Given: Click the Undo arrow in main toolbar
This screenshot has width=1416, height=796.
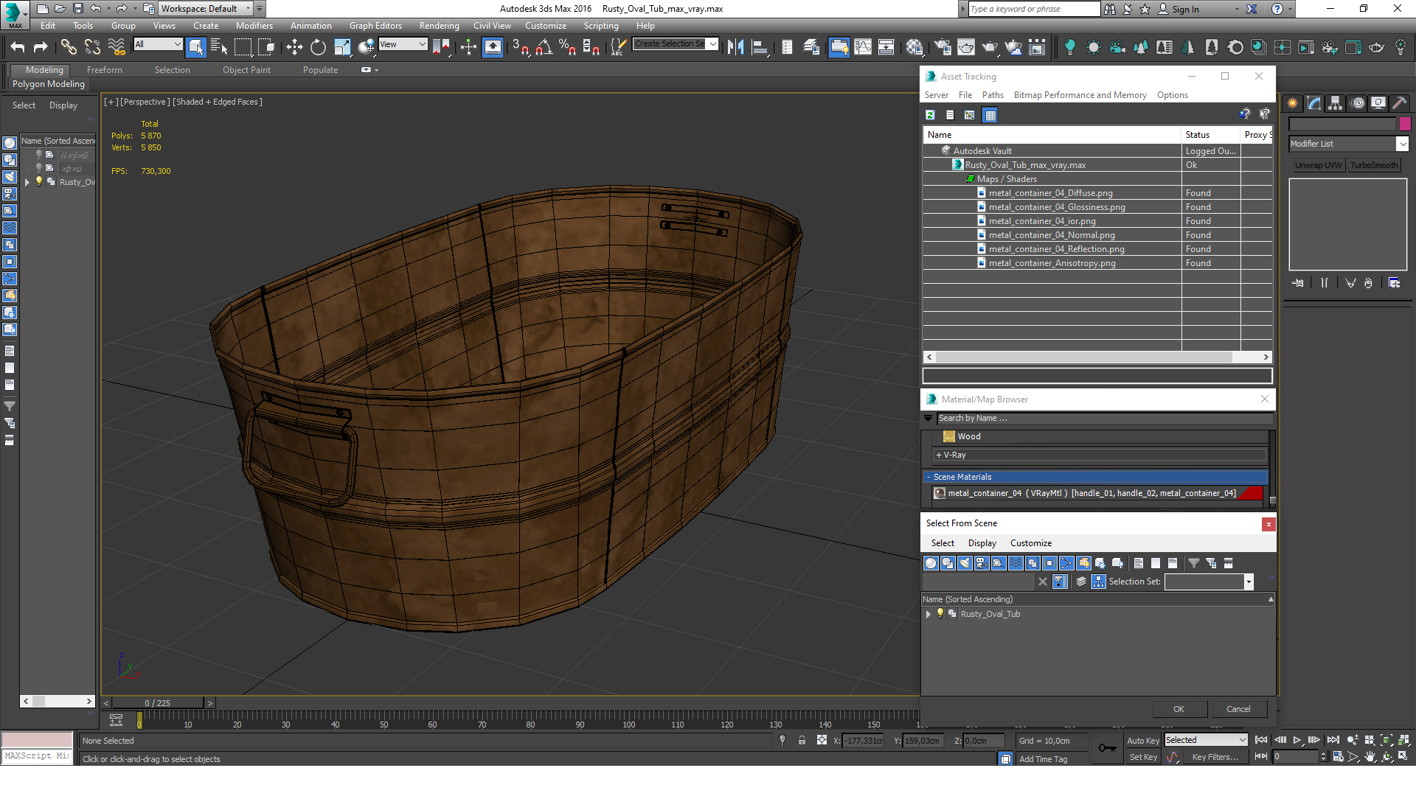Looking at the screenshot, I should tap(18, 47).
